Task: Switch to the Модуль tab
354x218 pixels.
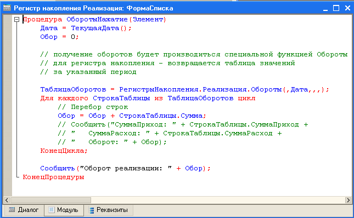Action: pyautogui.click(x=64, y=210)
